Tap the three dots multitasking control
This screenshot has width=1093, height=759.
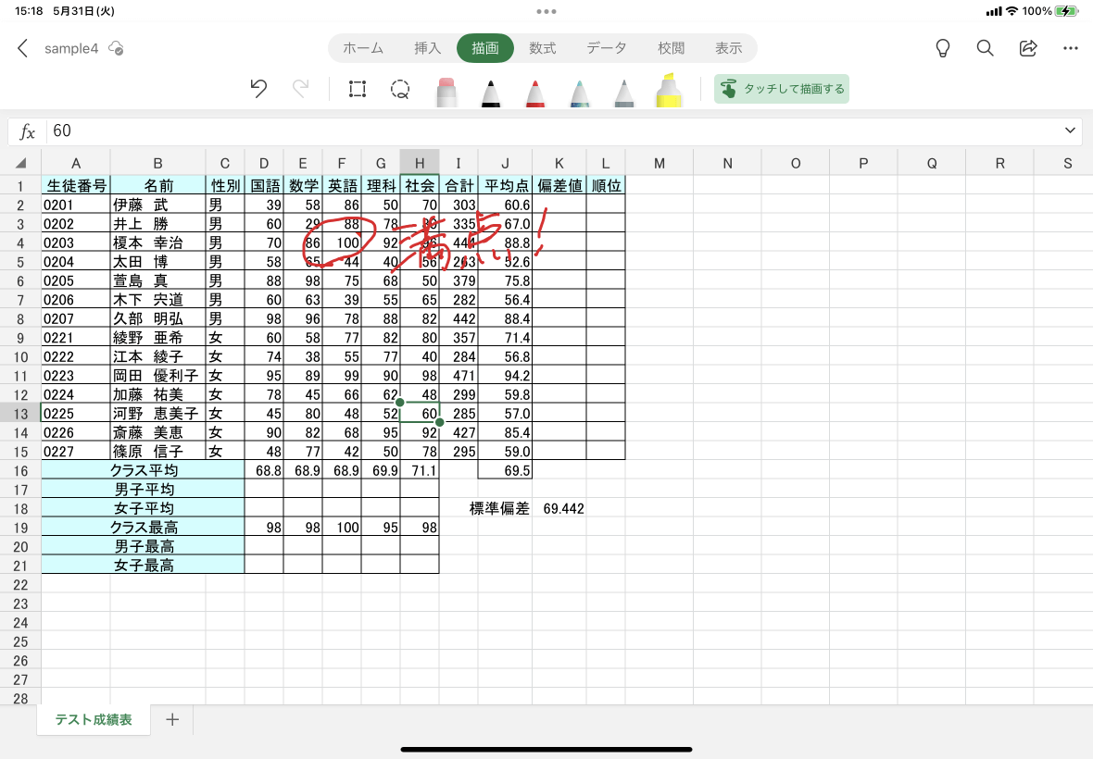click(546, 11)
